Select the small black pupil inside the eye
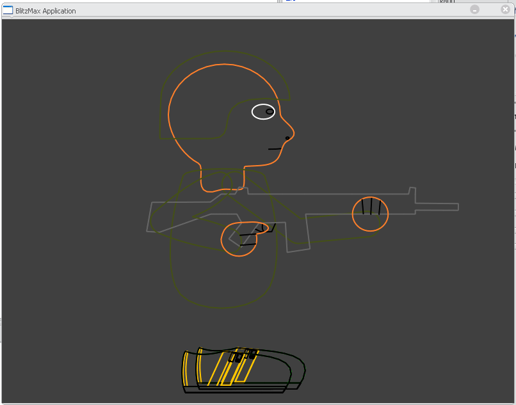516x405 pixels. pos(270,111)
